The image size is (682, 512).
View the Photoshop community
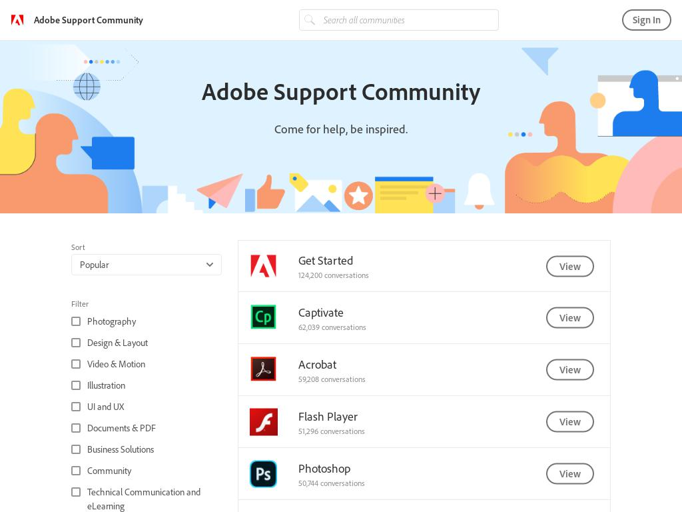(570, 474)
